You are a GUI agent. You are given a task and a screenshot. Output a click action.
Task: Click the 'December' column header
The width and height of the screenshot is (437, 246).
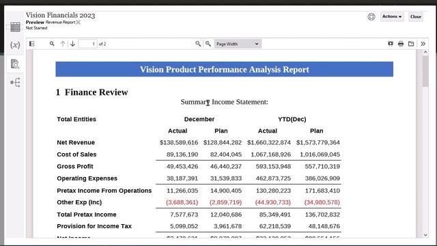pyautogui.click(x=199, y=119)
